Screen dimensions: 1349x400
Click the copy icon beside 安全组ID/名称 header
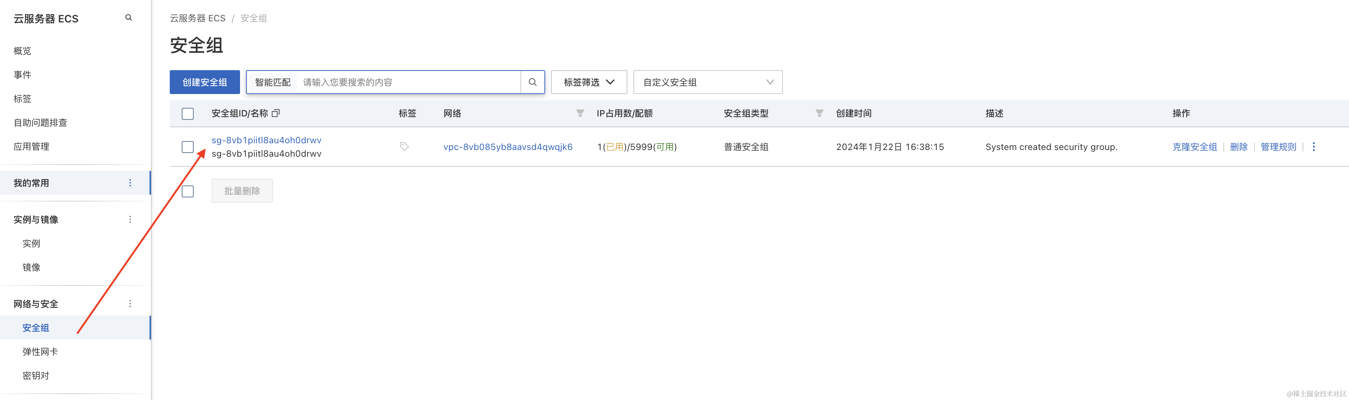point(276,113)
